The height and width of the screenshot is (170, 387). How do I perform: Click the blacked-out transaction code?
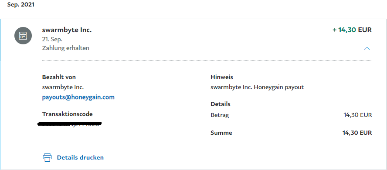coord(70,123)
